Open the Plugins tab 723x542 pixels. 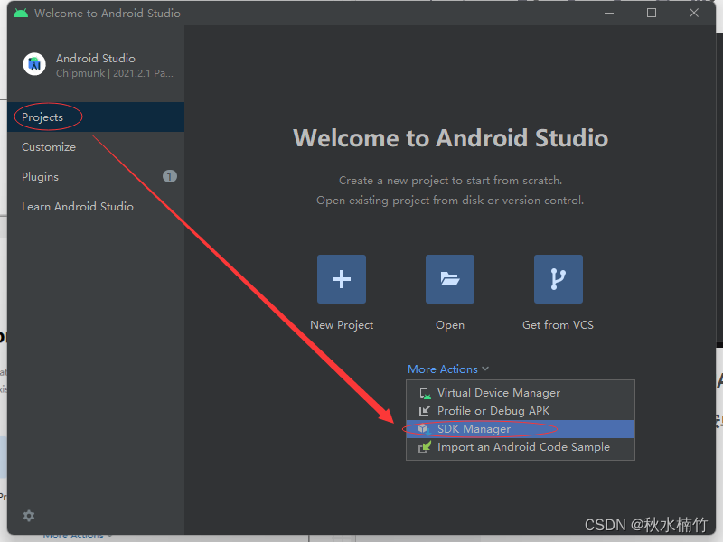(96, 176)
